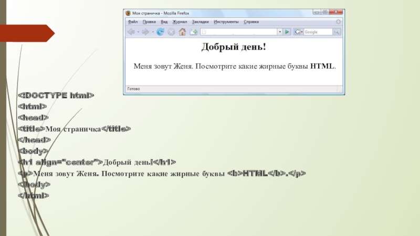This screenshot has width=420, height=236.
Task: Click the green Go arrow button
Action: 287,32
